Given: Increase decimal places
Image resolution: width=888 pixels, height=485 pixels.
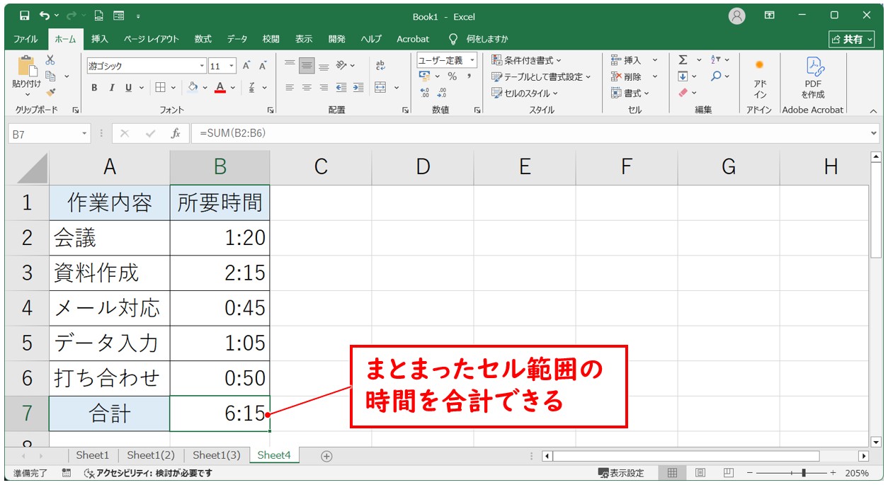Looking at the screenshot, I should [424, 93].
